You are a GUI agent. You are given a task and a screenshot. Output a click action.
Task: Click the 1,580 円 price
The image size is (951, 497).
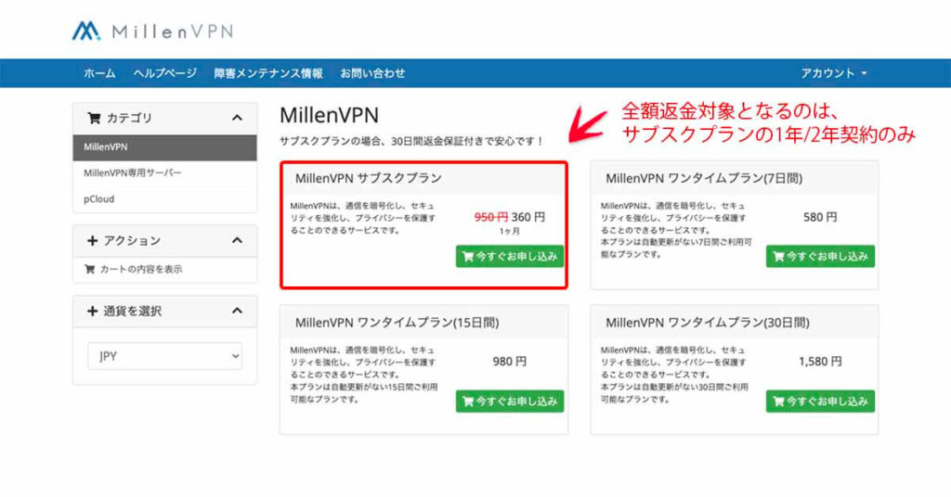pyautogui.click(x=820, y=362)
